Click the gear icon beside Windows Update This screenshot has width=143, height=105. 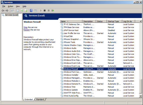point(62,90)
